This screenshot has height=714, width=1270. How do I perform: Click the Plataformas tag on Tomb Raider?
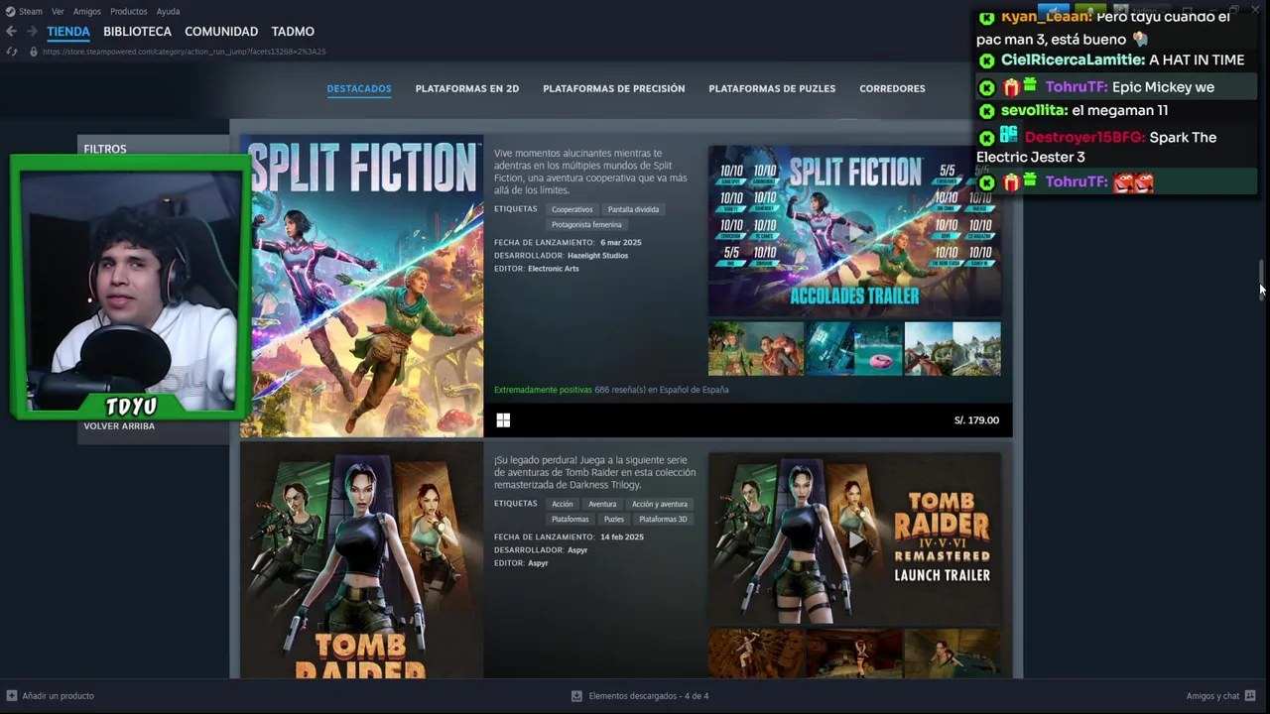pyautogui.click(x=571, y=519)
